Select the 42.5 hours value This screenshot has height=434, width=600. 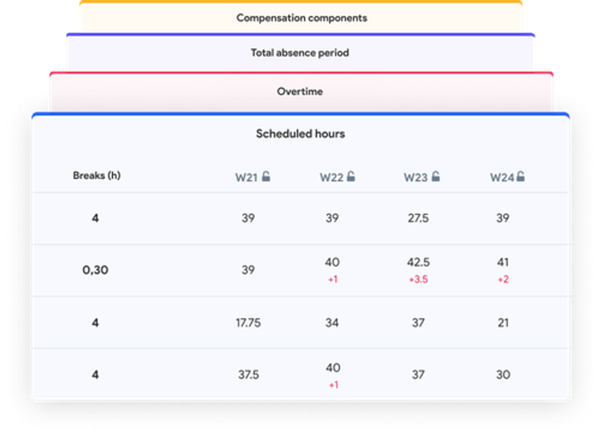click(x=418, y=262)
